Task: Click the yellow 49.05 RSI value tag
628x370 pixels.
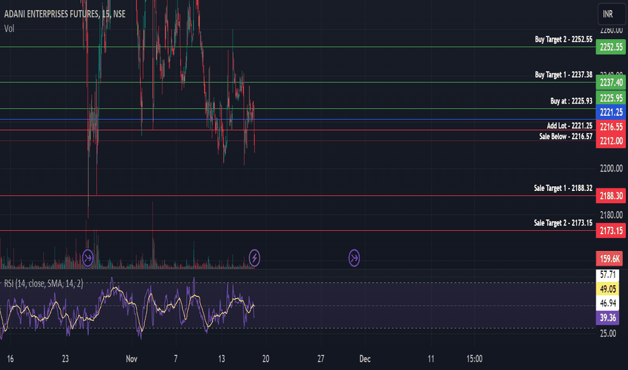Action: point(608,289)
